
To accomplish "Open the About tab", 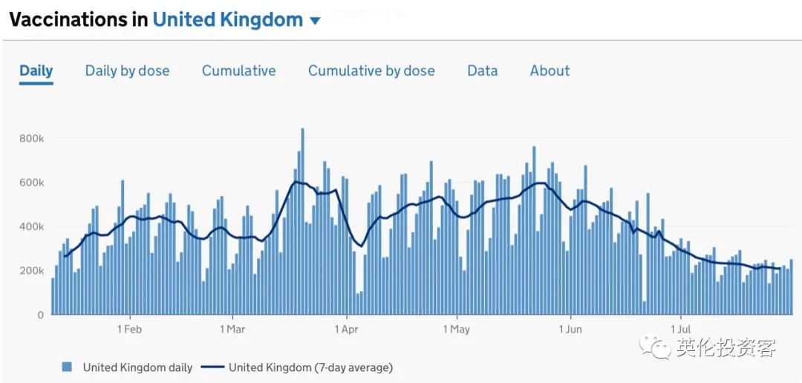I will [550, 71].
